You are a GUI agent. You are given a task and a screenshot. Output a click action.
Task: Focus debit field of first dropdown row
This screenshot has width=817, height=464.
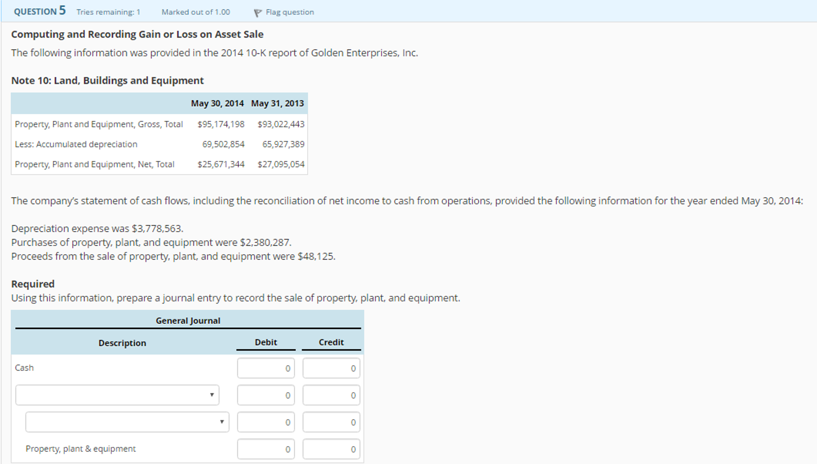click(x=266, y=395)
